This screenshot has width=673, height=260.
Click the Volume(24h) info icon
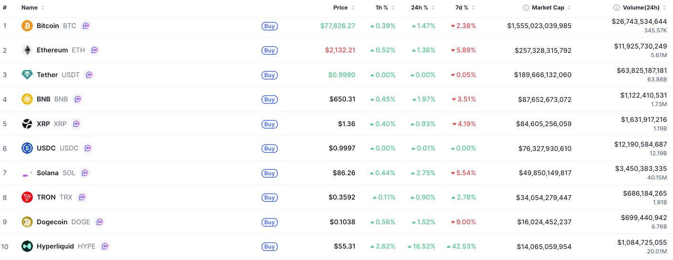[x=617, y=8]
